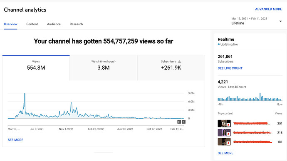Click the subscribers warning triangle icon
The width and height of the screenshot is (287, 161).
click(179, 61)
